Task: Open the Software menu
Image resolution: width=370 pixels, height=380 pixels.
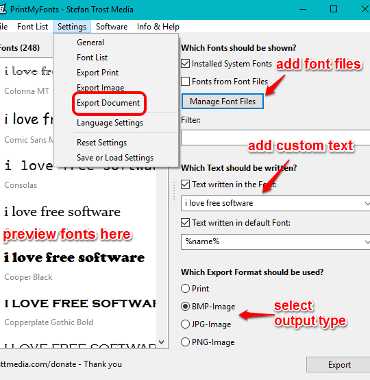Action: click(112, 27)
